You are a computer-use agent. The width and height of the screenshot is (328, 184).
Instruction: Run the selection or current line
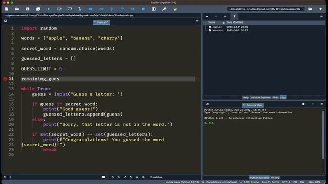coord(80,9)
